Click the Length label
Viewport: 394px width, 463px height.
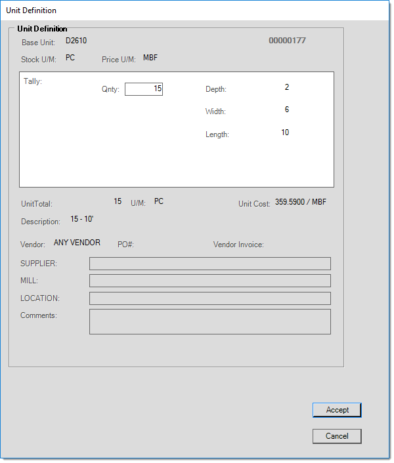(x=217, y=134)
